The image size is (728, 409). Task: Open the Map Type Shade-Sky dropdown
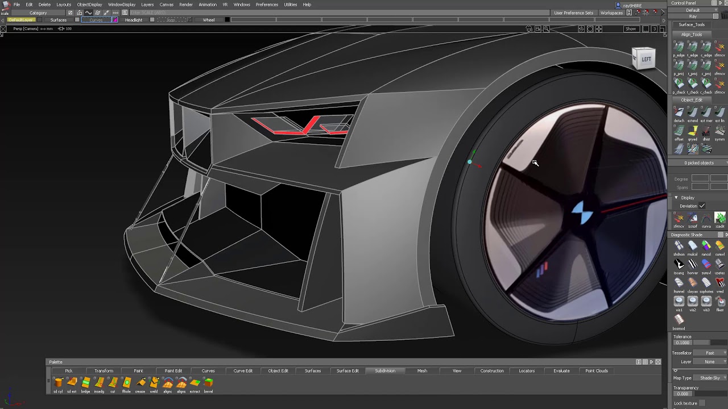710,378
